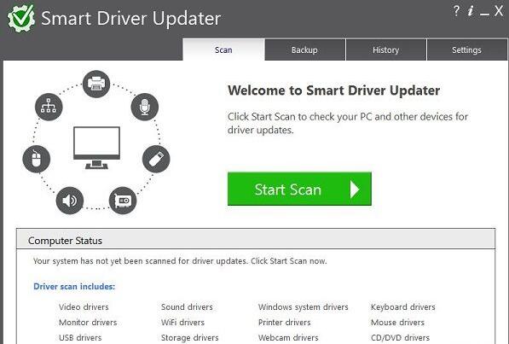Viewport: 509px width, 344px height.
Task: Click the graphics card icon
Action: click(x=123, y=201)
